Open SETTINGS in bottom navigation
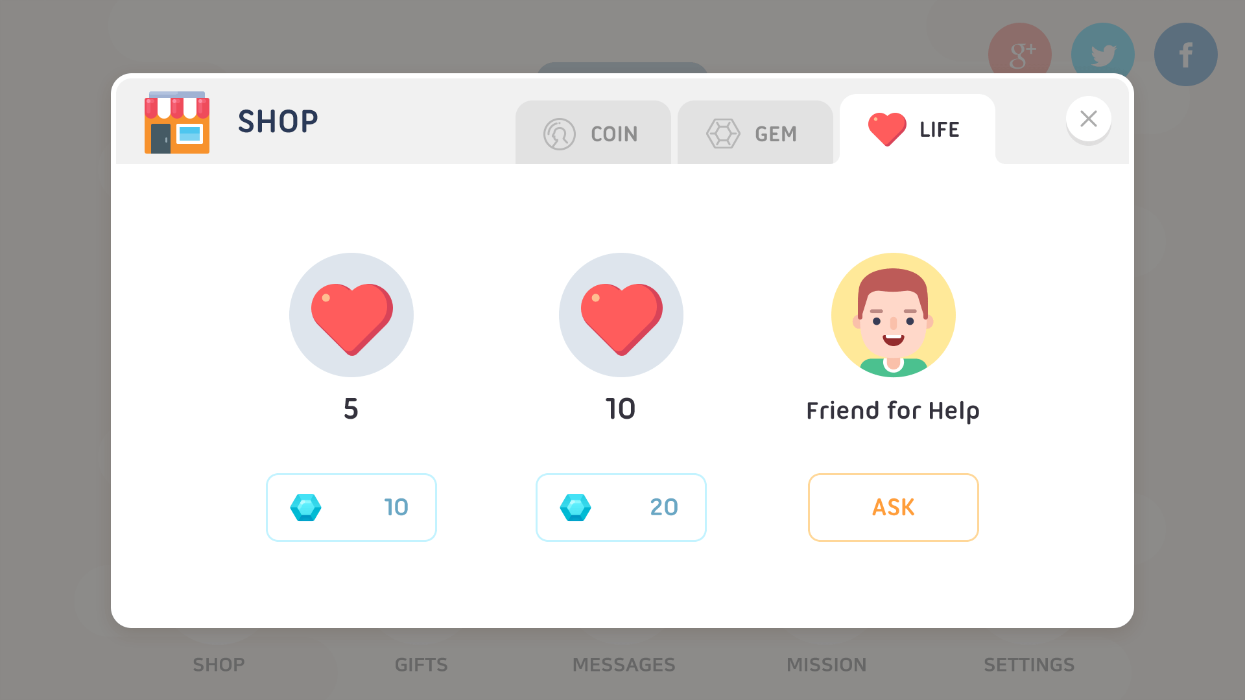The height and width of the screenshot is (700, 1245). (x=1029, y=665)
